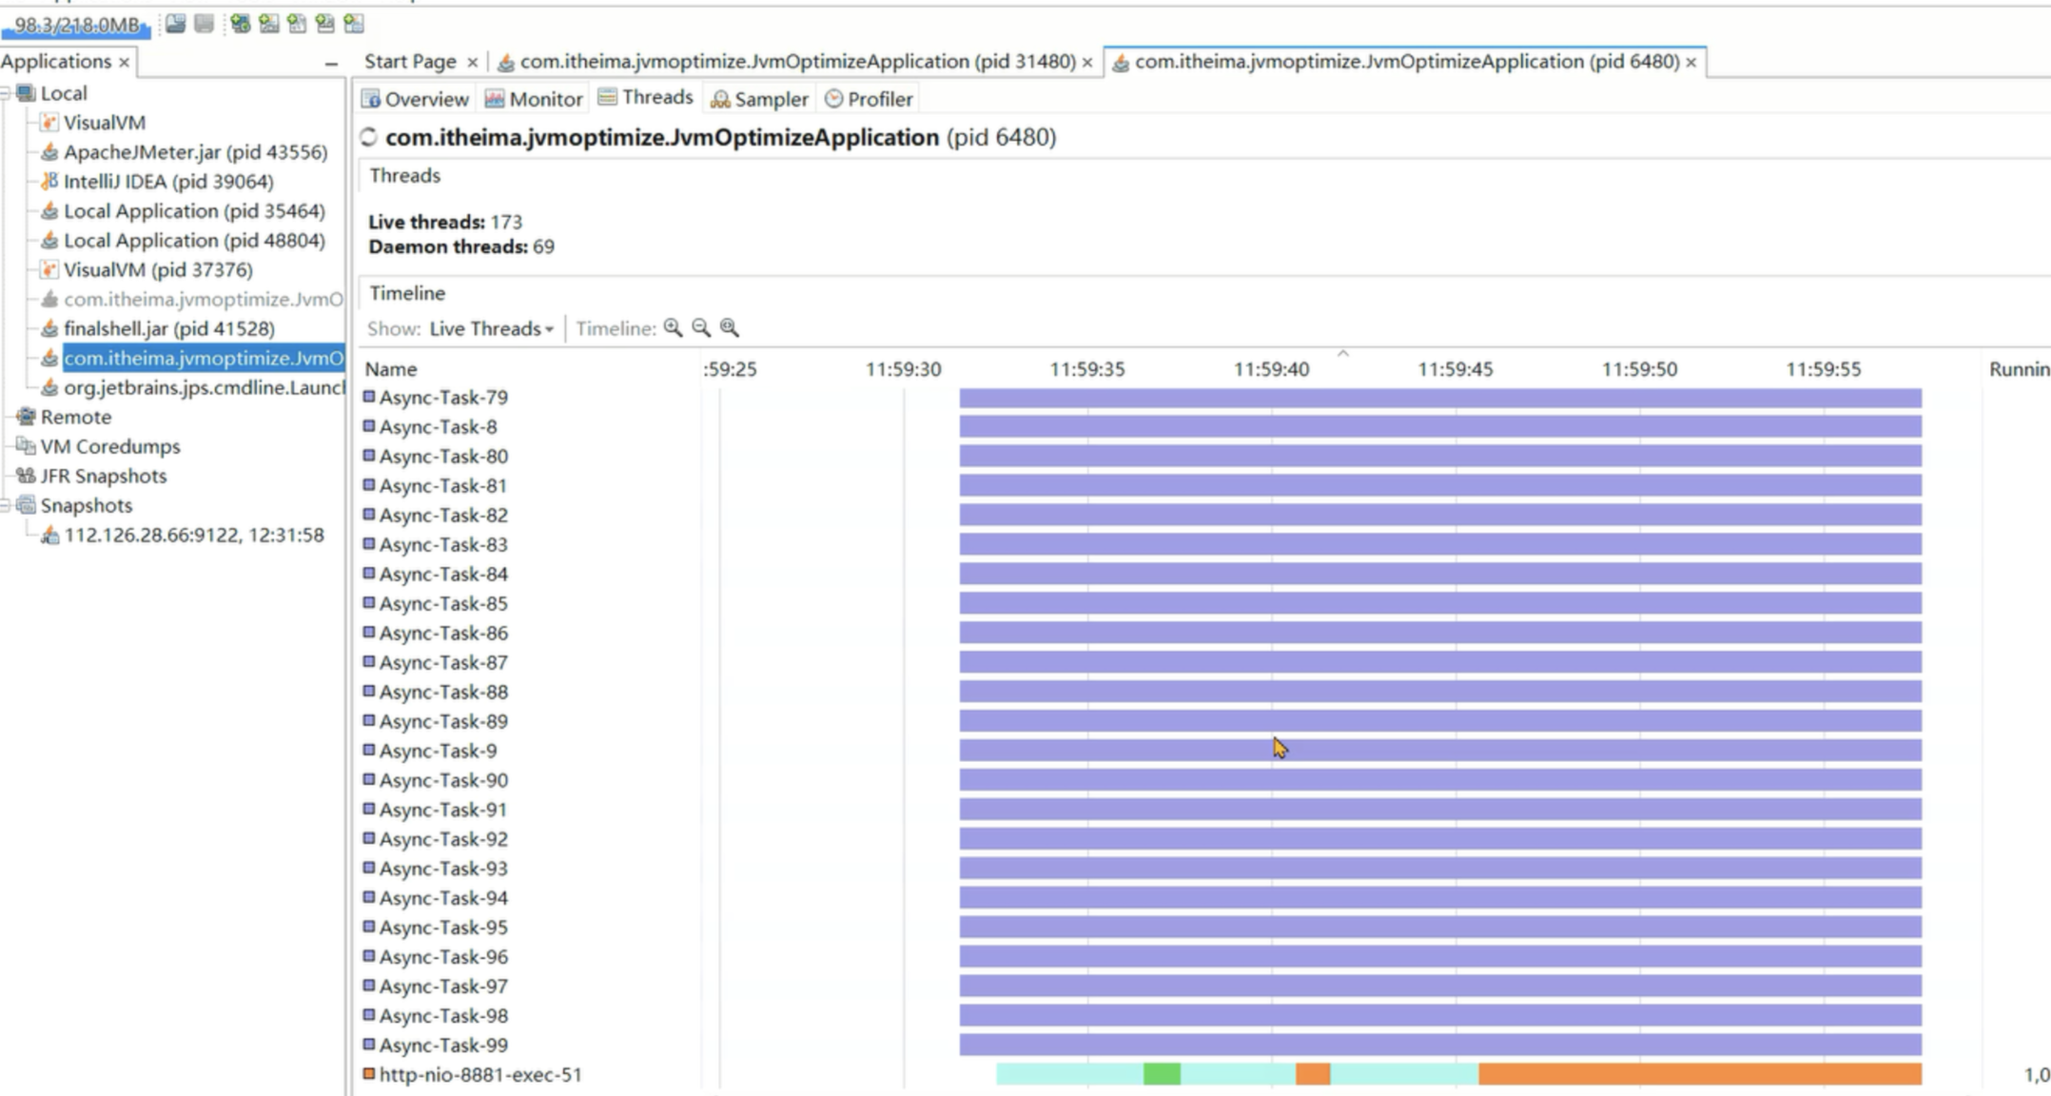
Task: Click the Add JMX Connection toolbar icon
Action: pos(268,24)
